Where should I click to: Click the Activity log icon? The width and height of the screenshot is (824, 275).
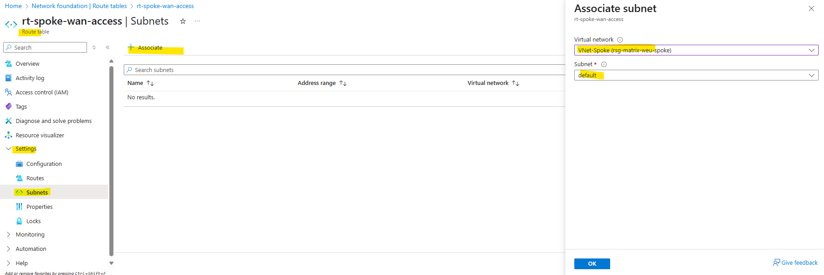[x=9, y=78]
